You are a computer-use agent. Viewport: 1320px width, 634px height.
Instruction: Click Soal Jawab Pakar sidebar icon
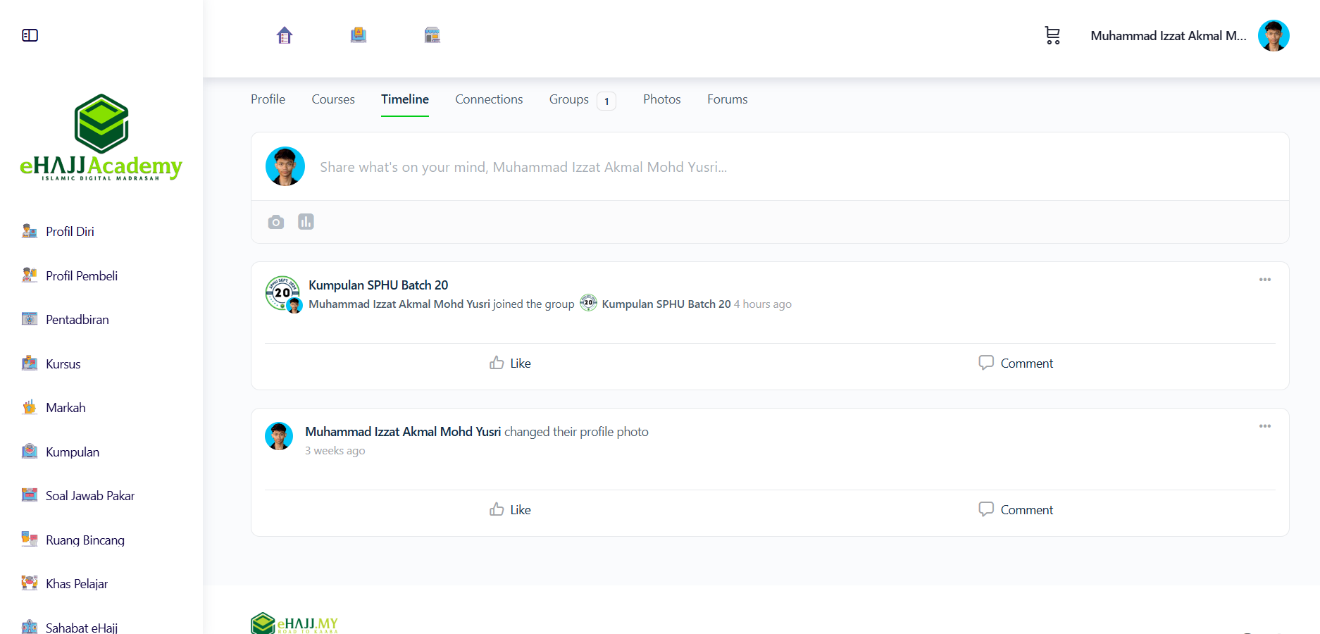coord(30,495)
